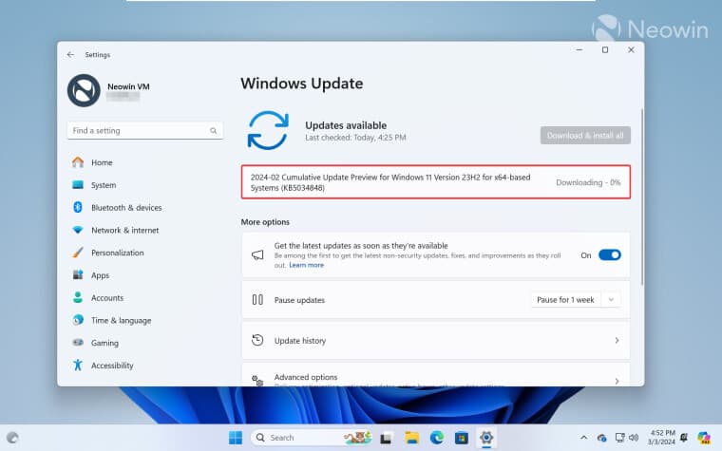Click the Pause updates icon

[x=257, y=300]
